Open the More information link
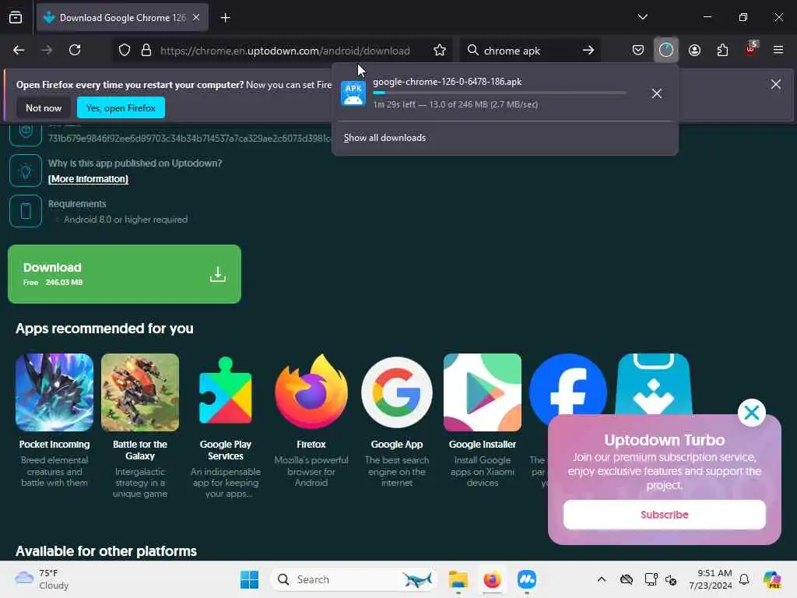 [88, 179]
